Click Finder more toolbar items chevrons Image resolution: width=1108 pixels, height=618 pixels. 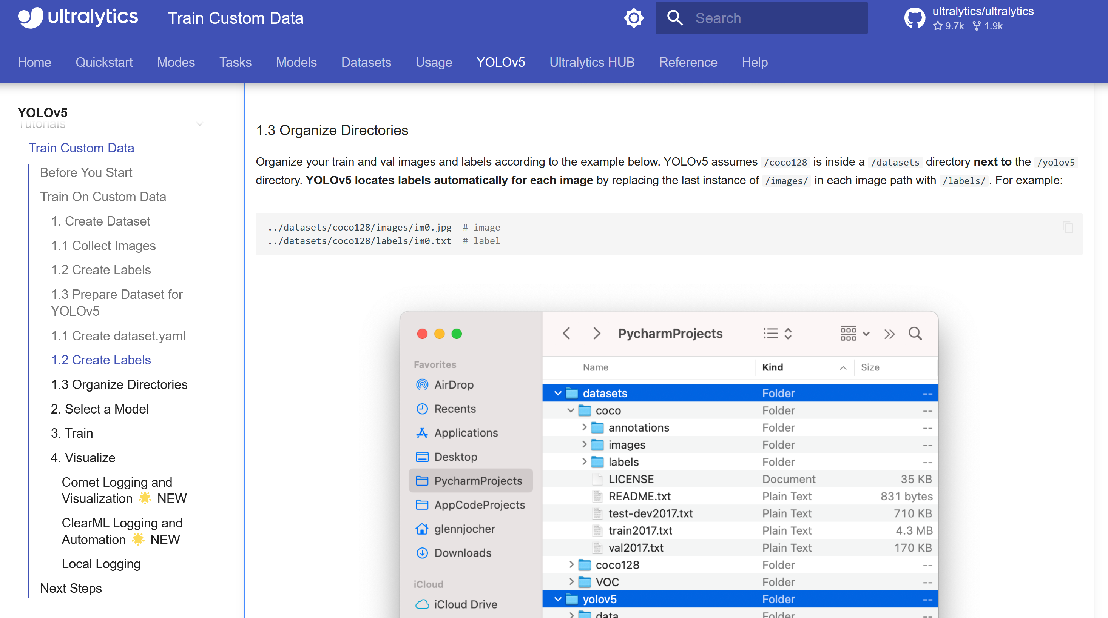[889, 334]
